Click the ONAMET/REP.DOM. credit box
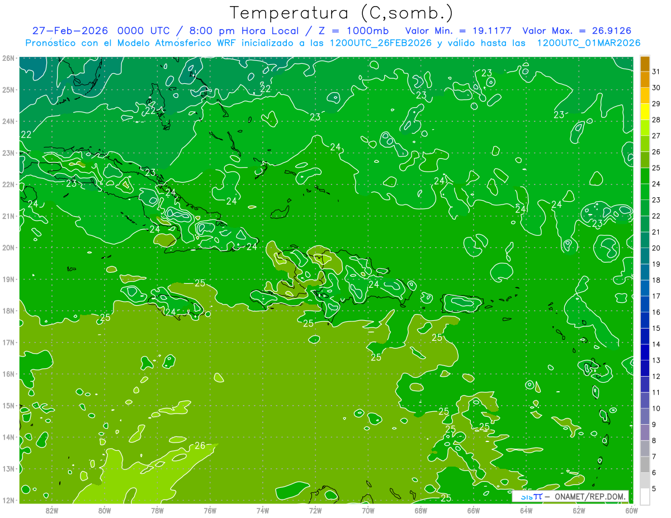Image resolution: width=671 pixels, height=518 pixels. coord(570,496)
